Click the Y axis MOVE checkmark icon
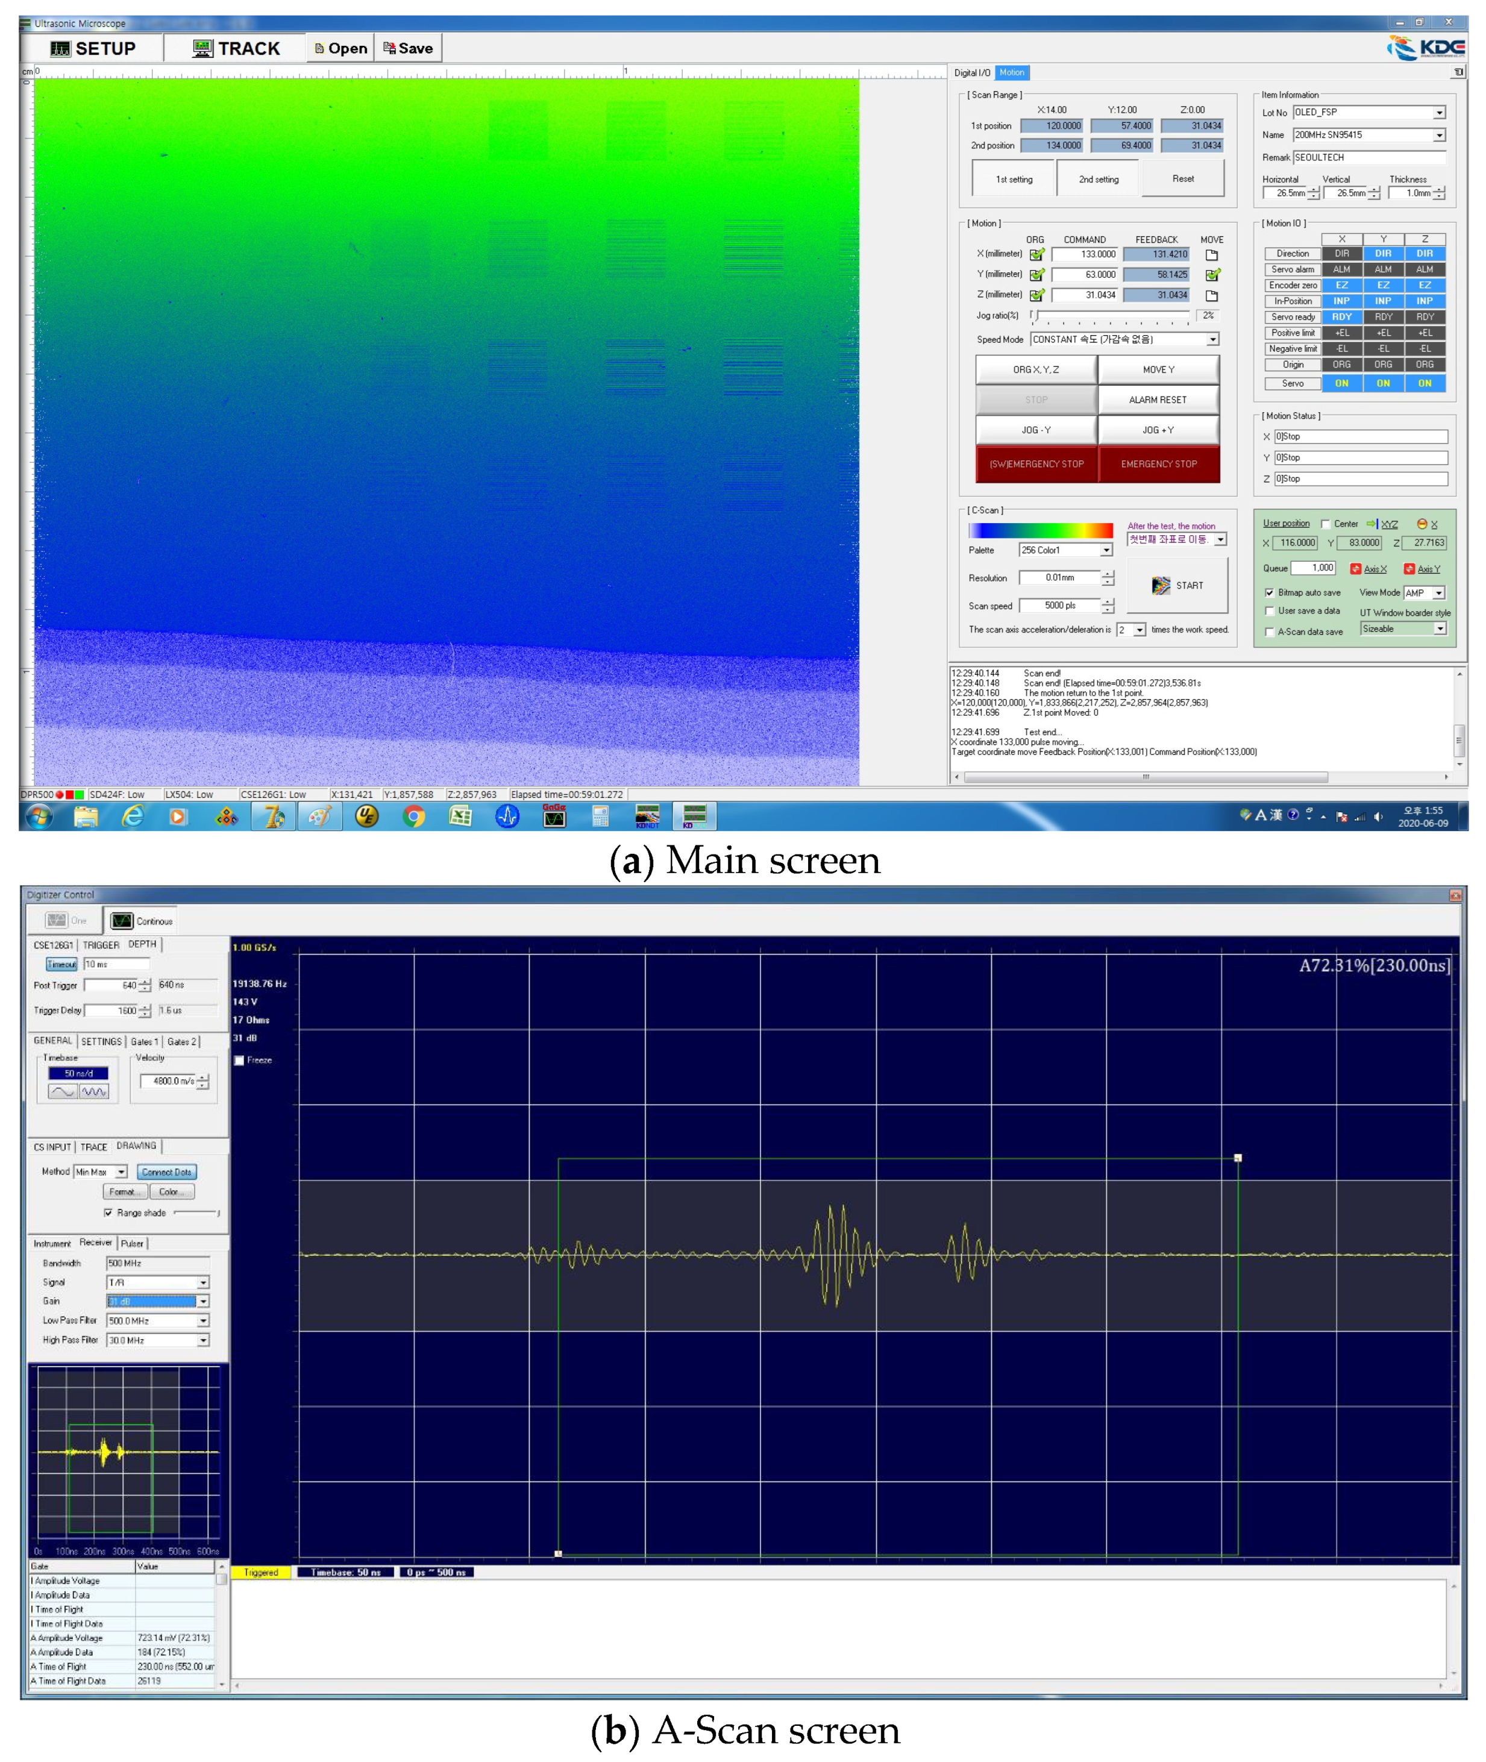1486x1762 pixels. 1212,275
